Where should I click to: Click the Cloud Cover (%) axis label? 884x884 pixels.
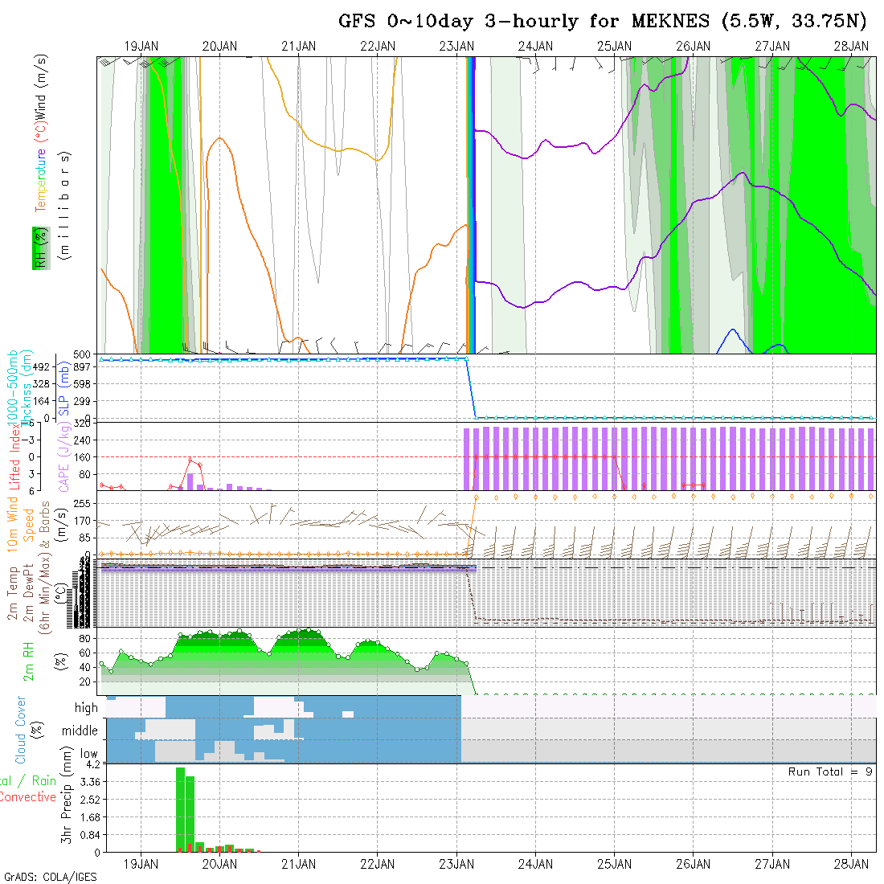[x=21, y=730]
